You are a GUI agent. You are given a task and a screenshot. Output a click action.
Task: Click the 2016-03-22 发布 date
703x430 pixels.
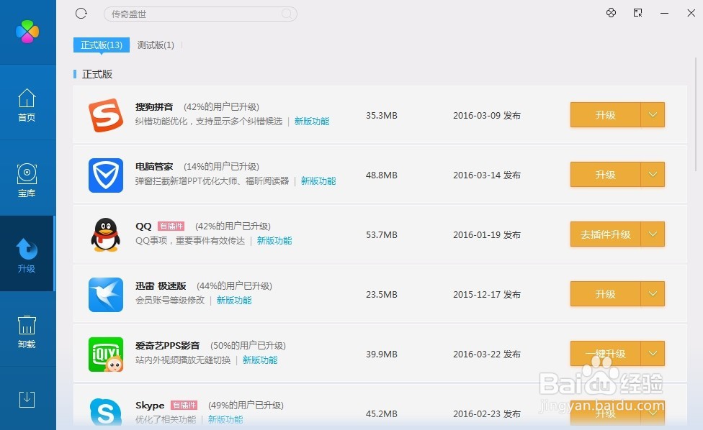click(487, 354)
